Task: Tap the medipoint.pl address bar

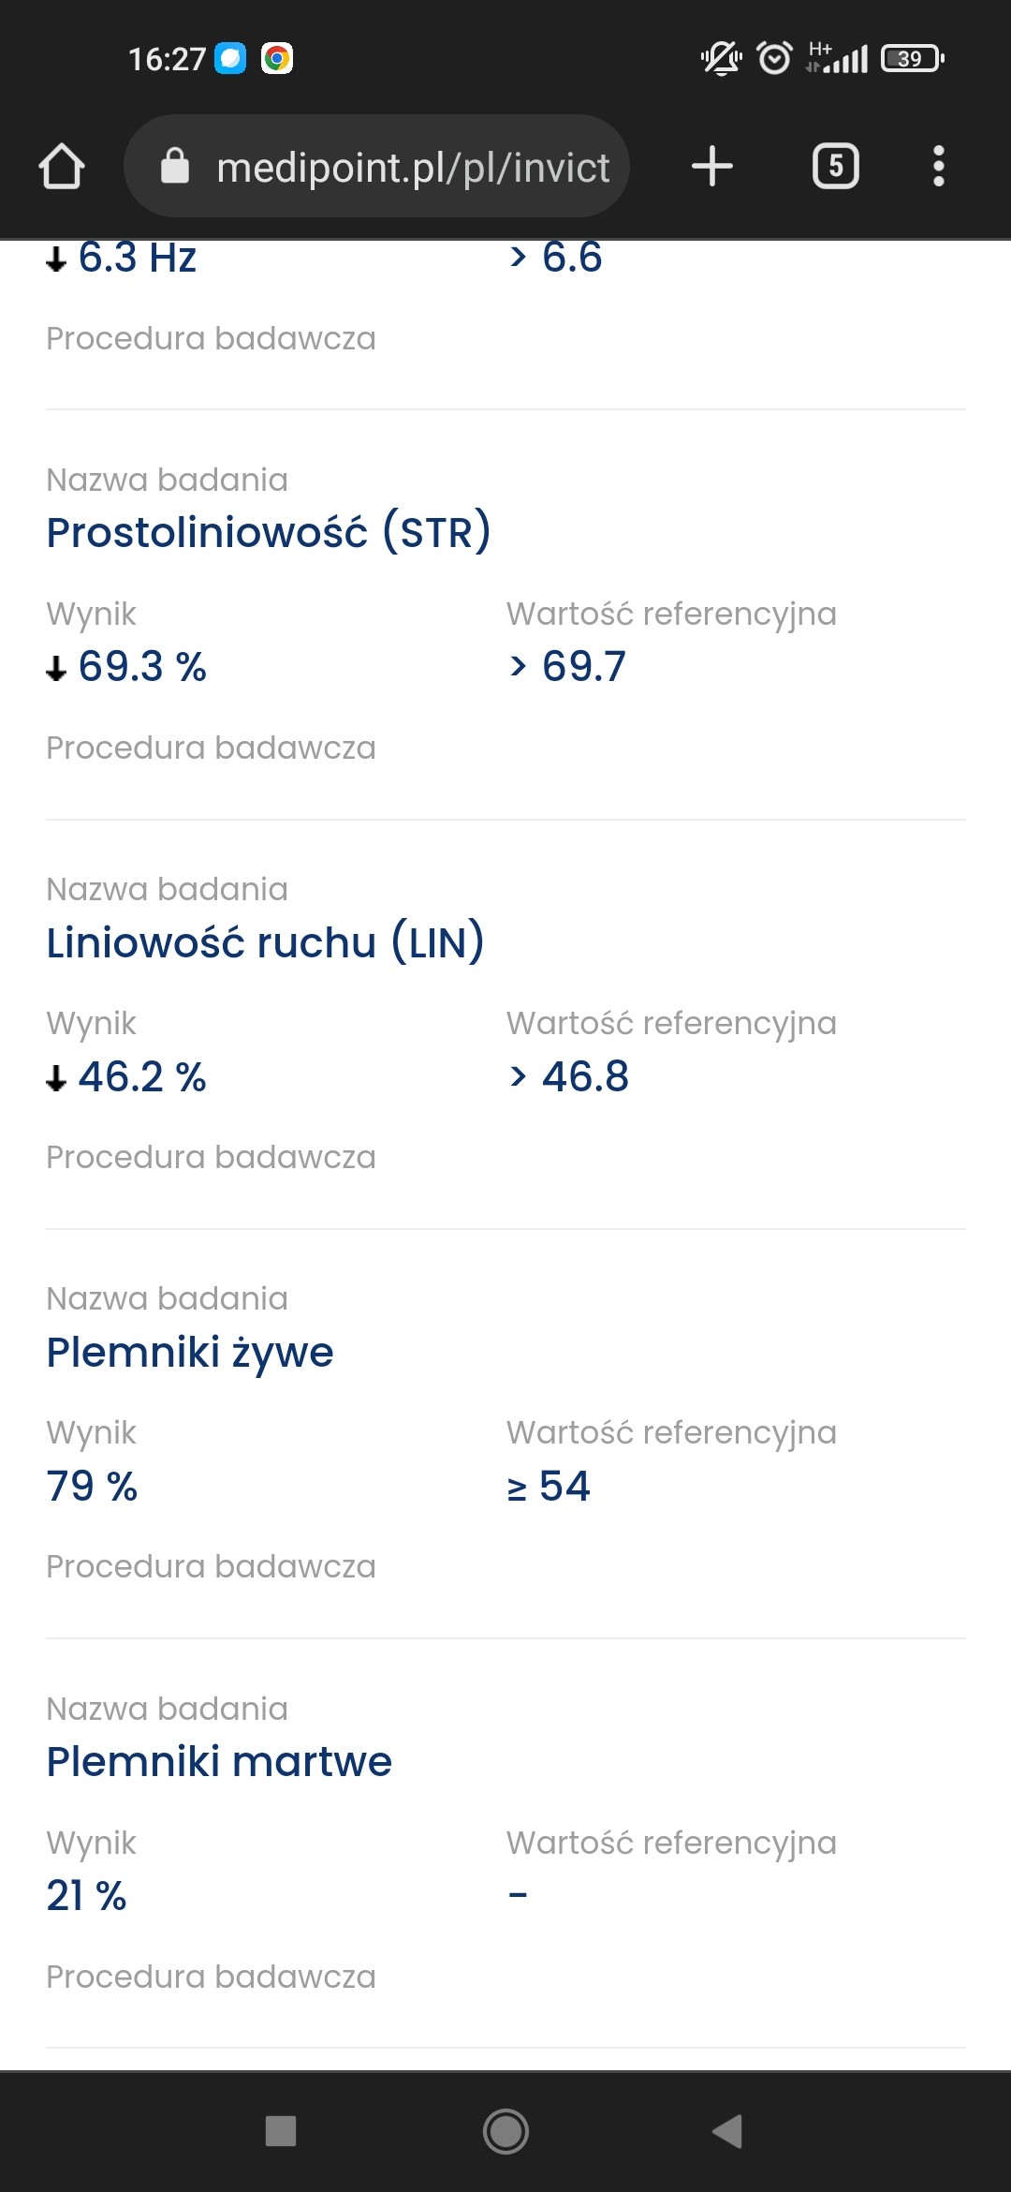Action: (412, 168)
